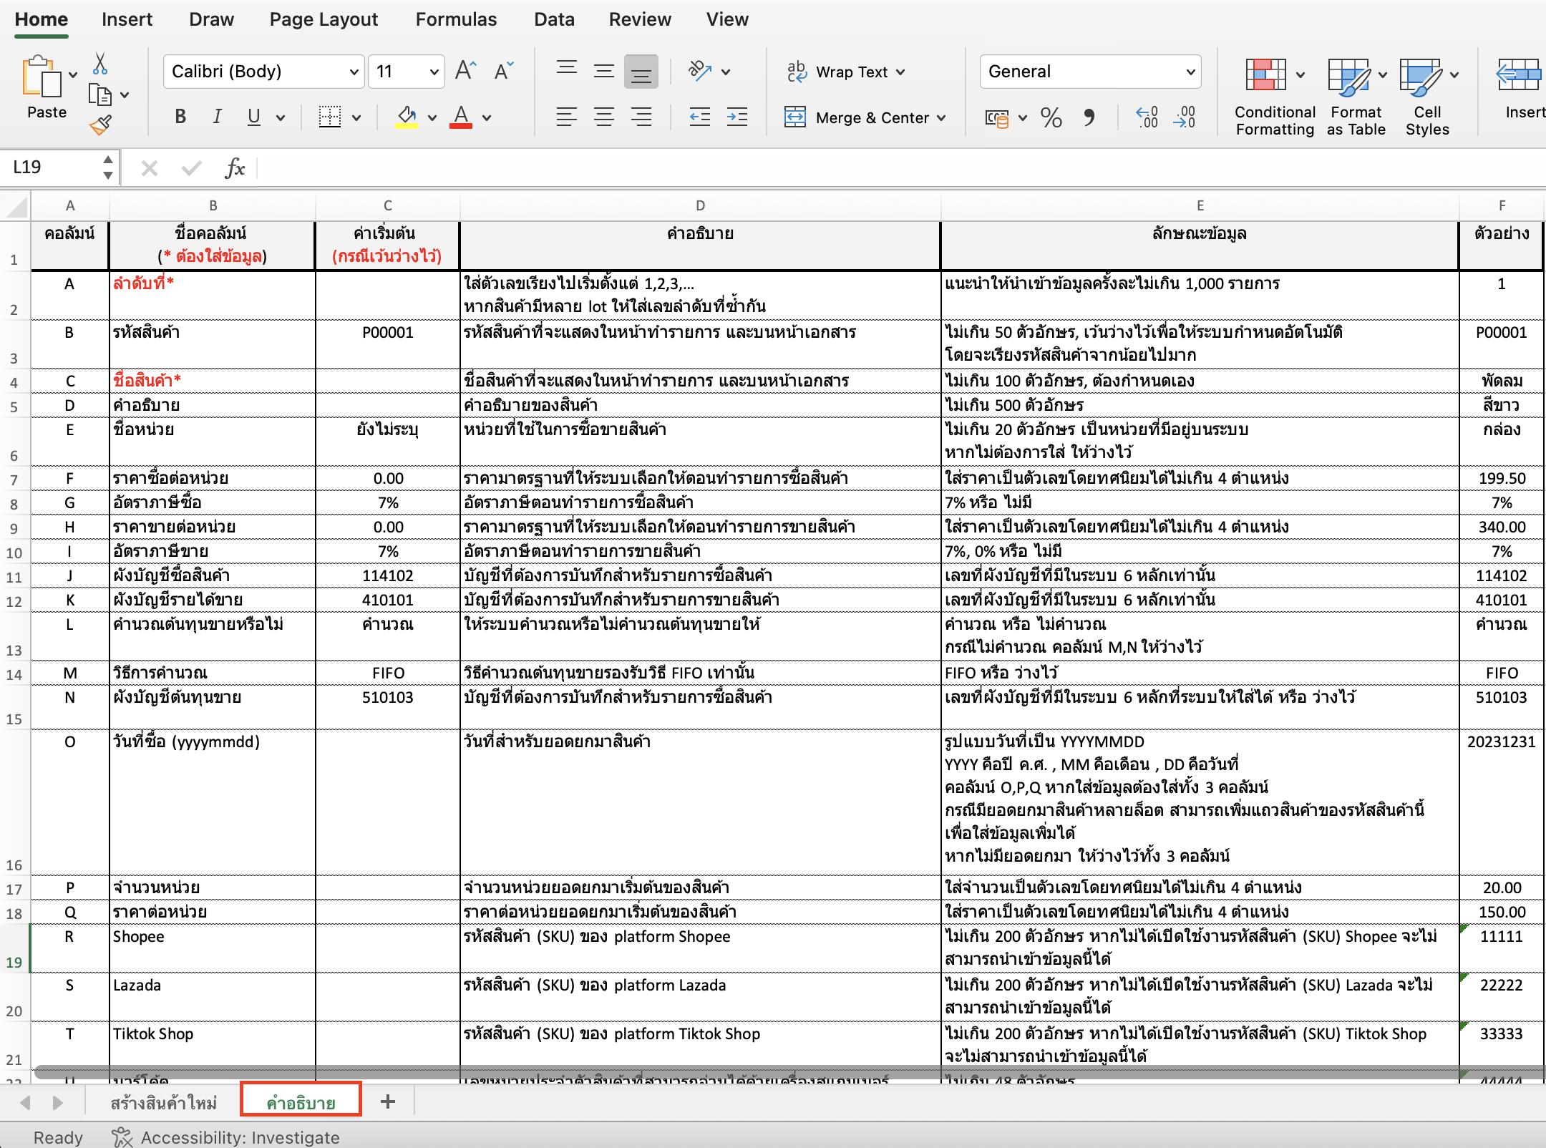Increase indent
The image size is (1546, 1148).
(x=737, y=117)
